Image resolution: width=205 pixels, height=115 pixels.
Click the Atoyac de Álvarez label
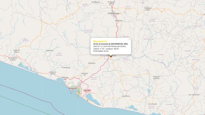coord(17,51)
